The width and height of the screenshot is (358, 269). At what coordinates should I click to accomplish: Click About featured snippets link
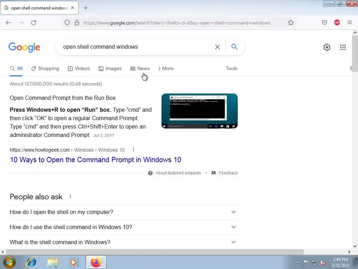(x=178, y=173)
